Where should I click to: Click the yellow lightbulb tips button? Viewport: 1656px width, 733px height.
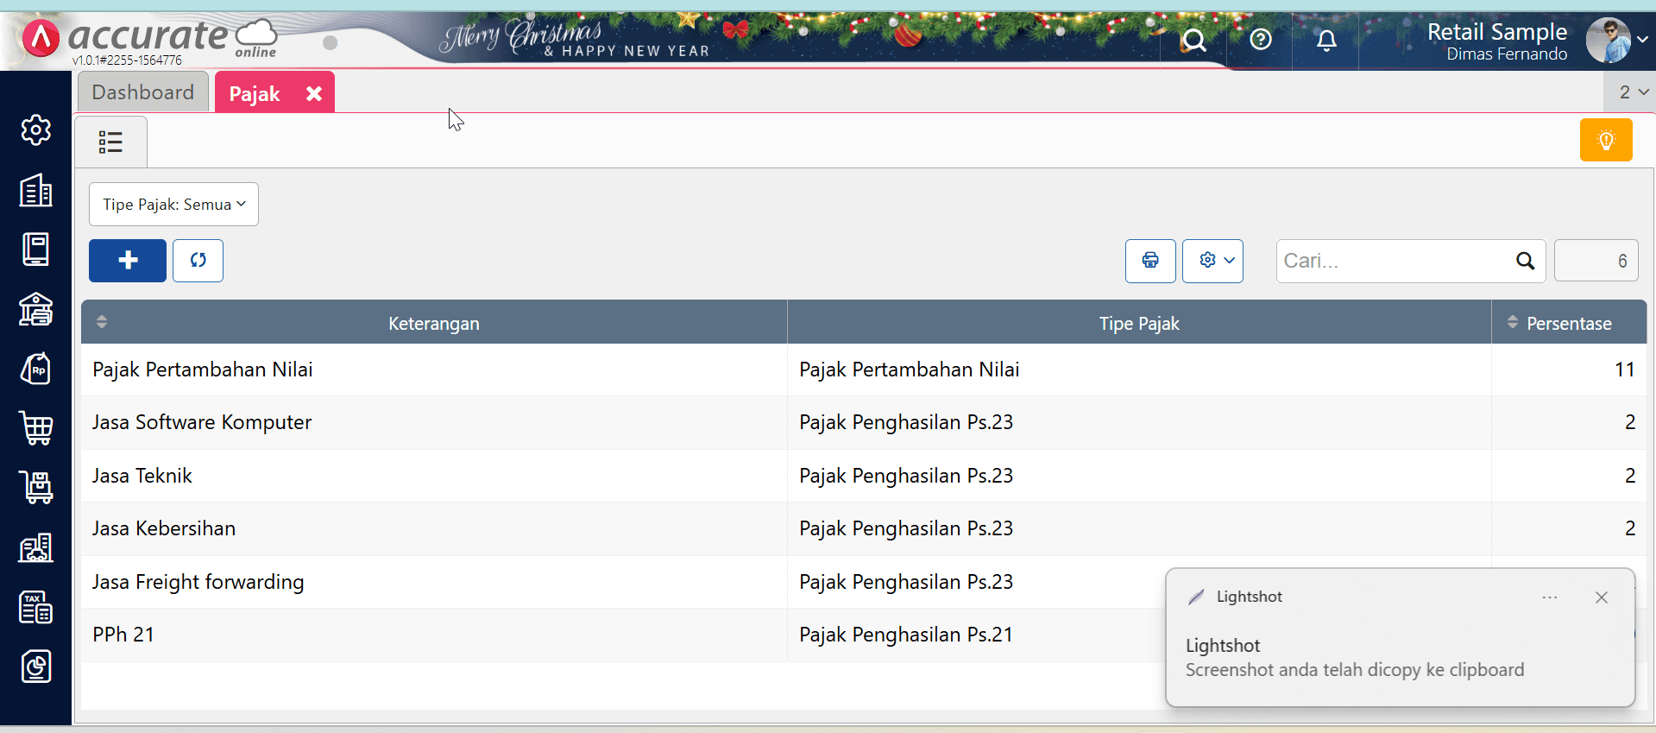pyautogui.click(x=1606, y=140)
